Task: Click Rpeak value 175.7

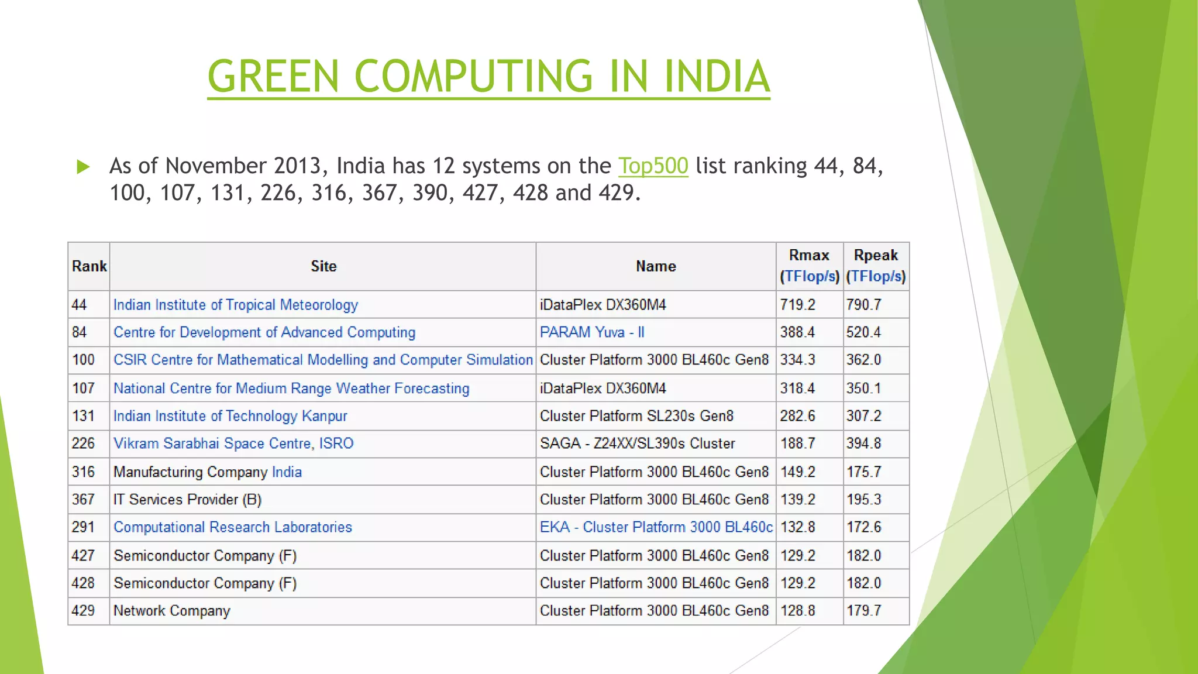Action: tap(863, 472)
